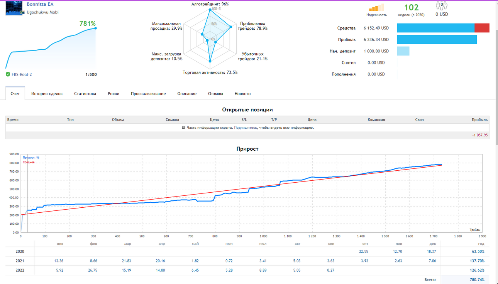Click the 'Торговая активность: 73.5%' label
The image size is (498, 284).
point(210,72)
